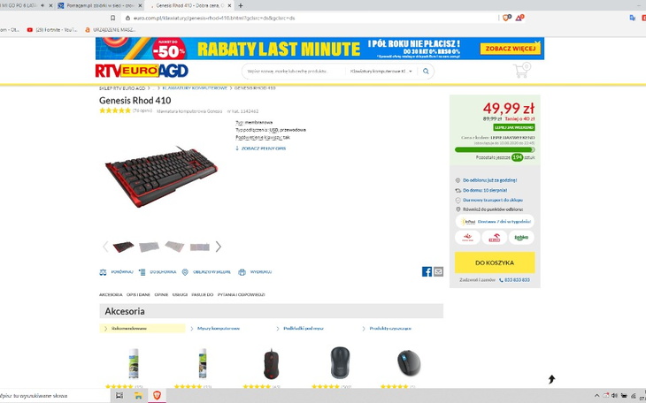Image resolution: width=646 pixels, height=403 pixels.
Task: Show previous product thumbnails arrow
Action: click(x=105, y=247)
